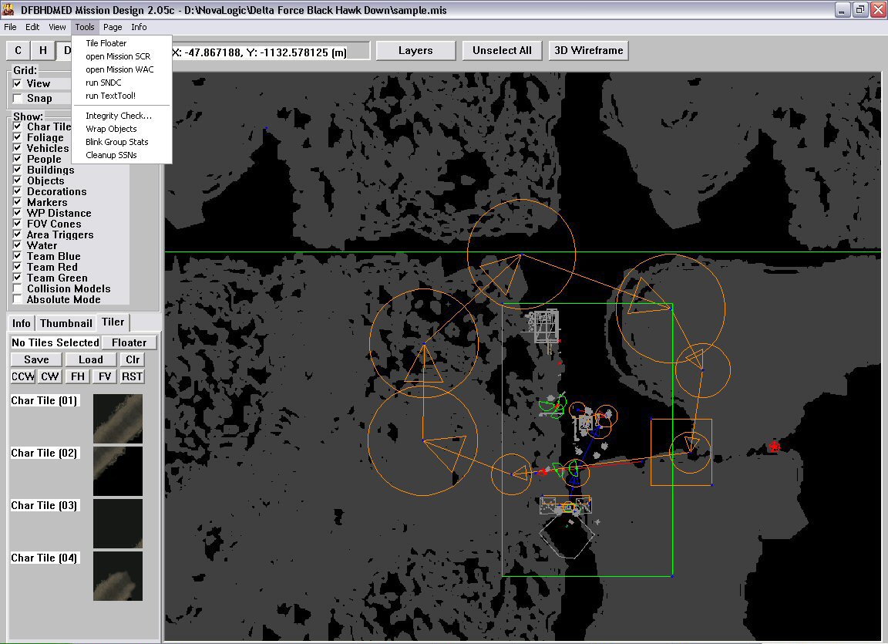Toggle the Markers show checkbox
Image resolution: width=888 pixels, height=644 pixels.
coord(18,201)
